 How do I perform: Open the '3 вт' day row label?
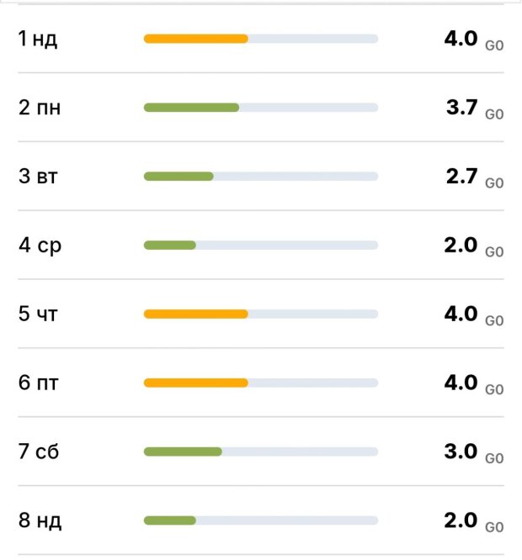[x=38, y=177]
